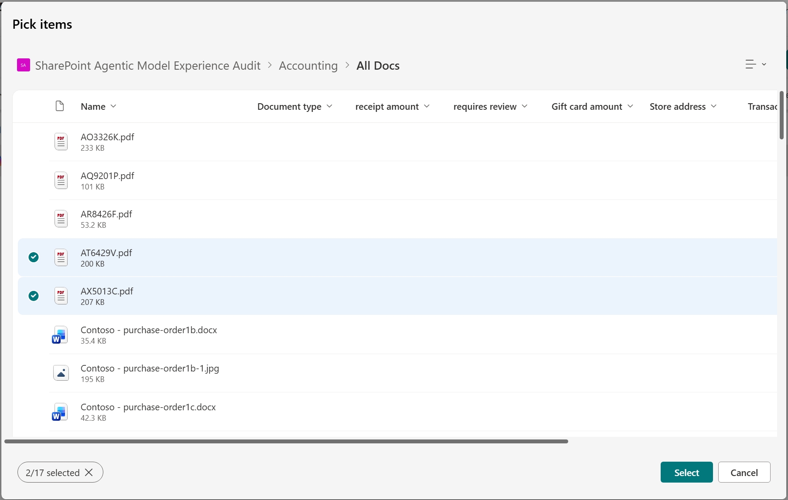This screenshot has width=788, height=500.
Task: Navigate to the Accounting breadcrumb
Action: pos(308,65)
